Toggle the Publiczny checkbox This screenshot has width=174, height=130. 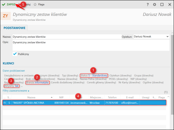(15, 54)
